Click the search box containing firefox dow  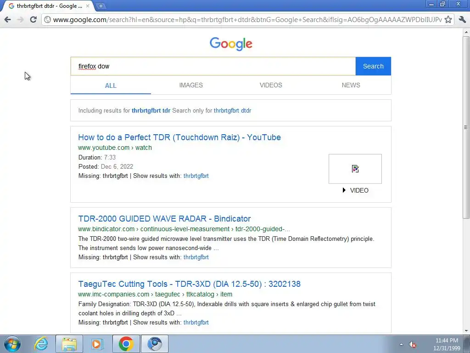pos(213,66)
